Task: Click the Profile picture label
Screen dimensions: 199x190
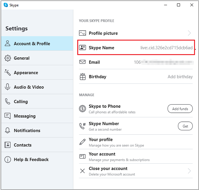Action: [103, 33]
